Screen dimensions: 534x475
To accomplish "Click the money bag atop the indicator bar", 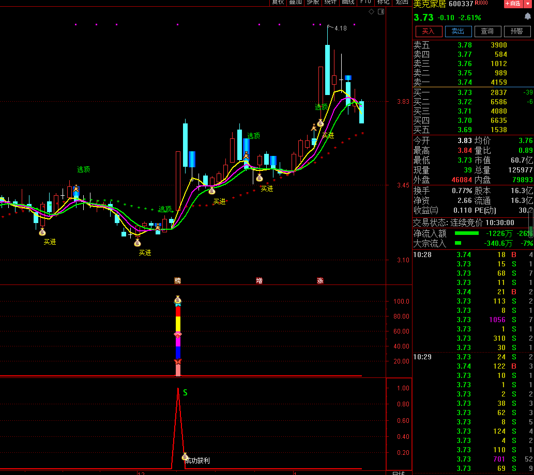I will (x=178, y=300).
